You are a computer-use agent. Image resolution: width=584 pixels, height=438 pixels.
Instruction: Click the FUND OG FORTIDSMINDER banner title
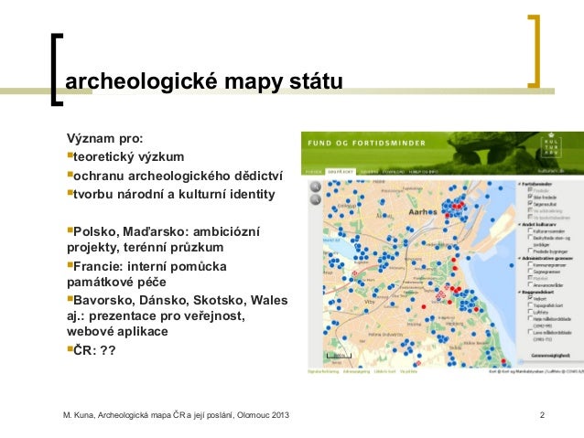366,144
